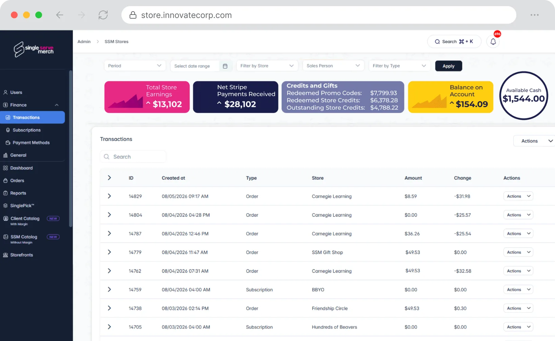Open the Filter by Store dropdown
This screenshot has height=341, width=555.
[x=267, y=66]
